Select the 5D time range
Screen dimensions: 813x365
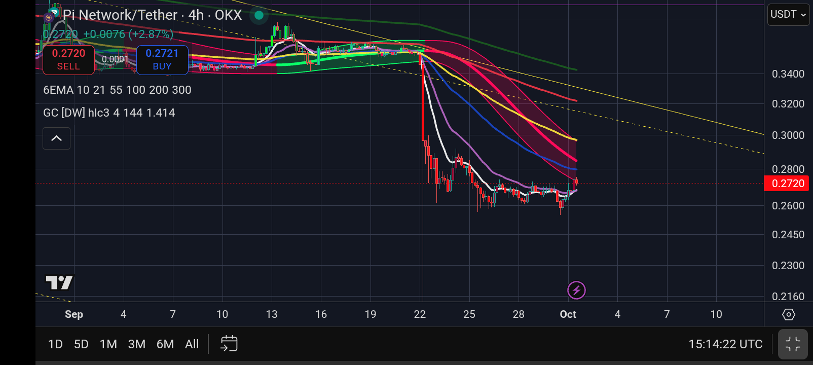coord(81,344)
